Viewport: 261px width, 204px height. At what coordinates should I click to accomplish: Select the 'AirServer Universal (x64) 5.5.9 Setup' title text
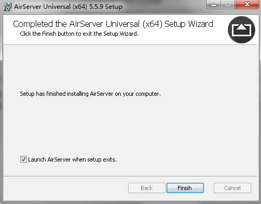(x=68, y=7)
